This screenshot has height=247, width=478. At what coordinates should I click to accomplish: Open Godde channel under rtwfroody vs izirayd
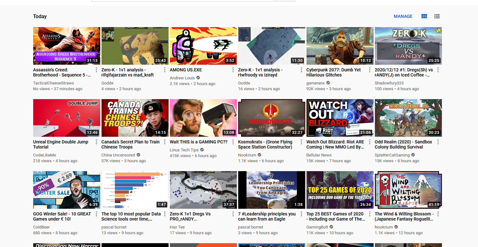[244, 83]
